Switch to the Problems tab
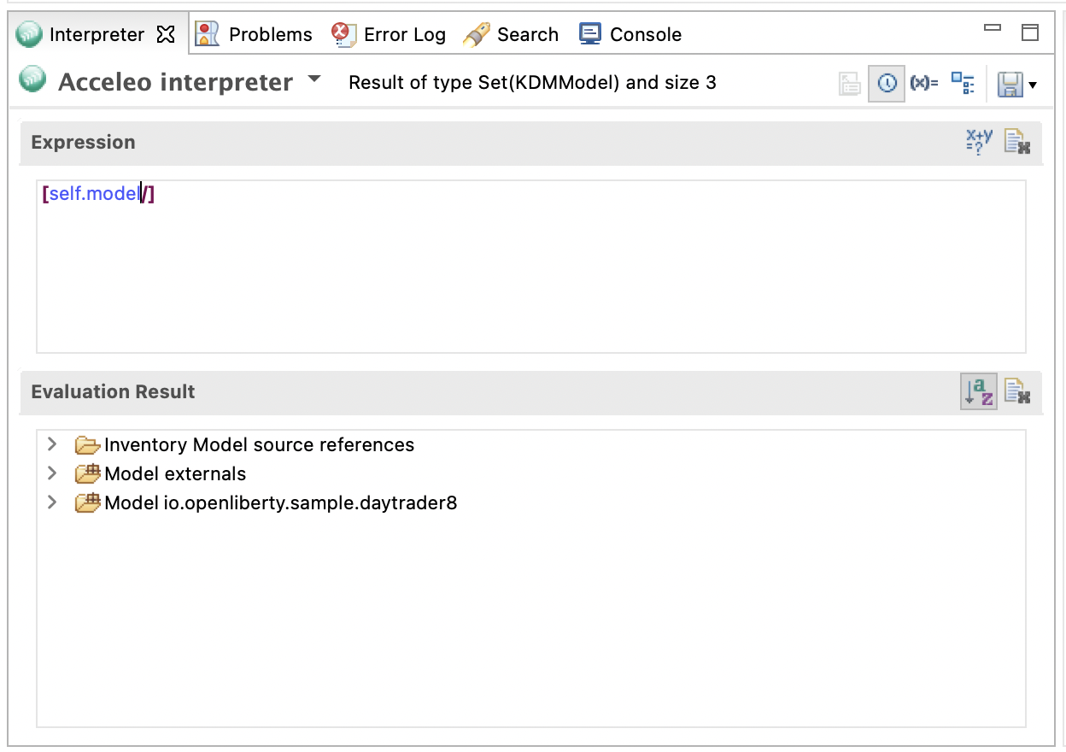1066x752 pixels. click(x=255, y=34)
